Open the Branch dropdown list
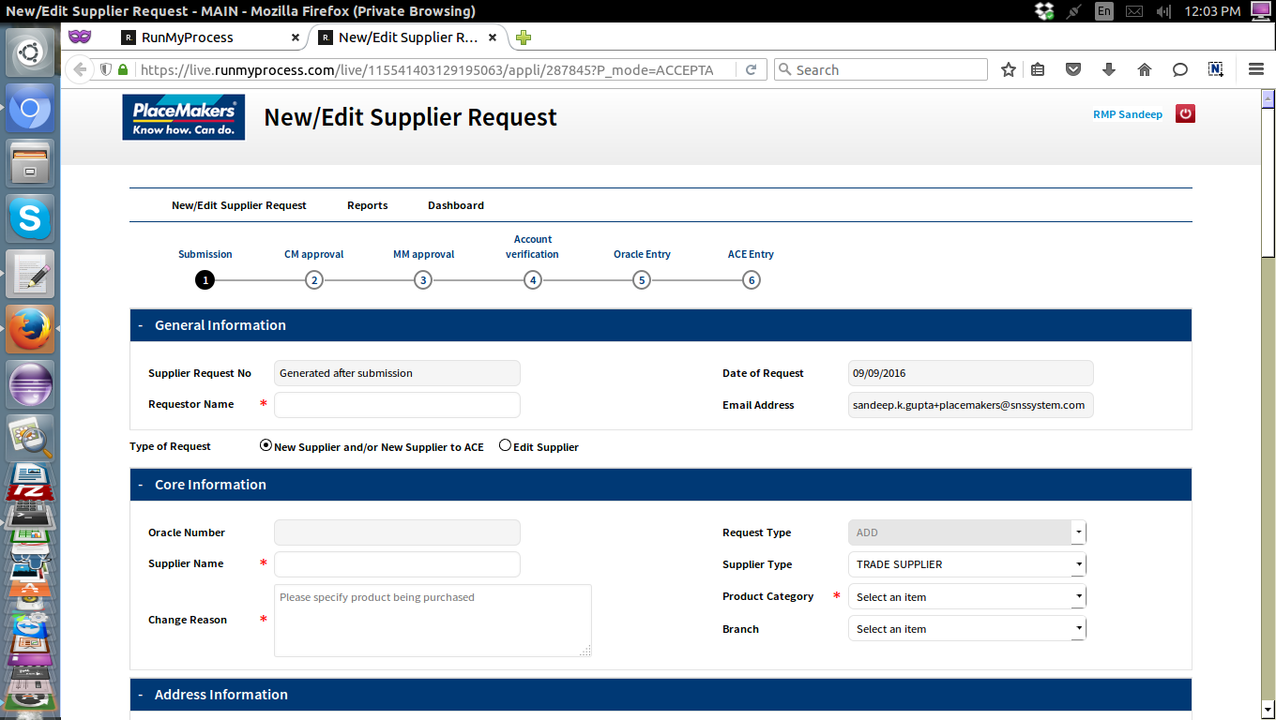Viewport: 1276px width, 720px height. click(x=966, y=629)
